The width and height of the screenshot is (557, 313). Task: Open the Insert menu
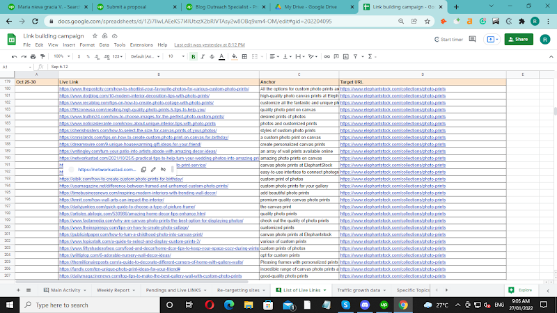69,45
